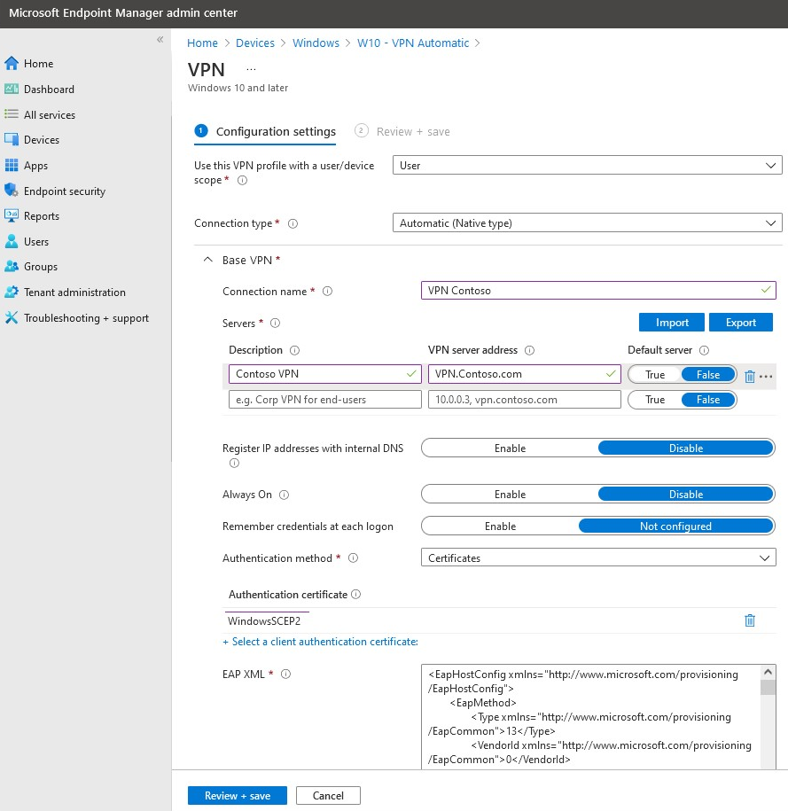This screenshot has height=811, width=788.
Task: Open the more options ellipsis for Contoso VPN row
Action: [x=766, y=376]
